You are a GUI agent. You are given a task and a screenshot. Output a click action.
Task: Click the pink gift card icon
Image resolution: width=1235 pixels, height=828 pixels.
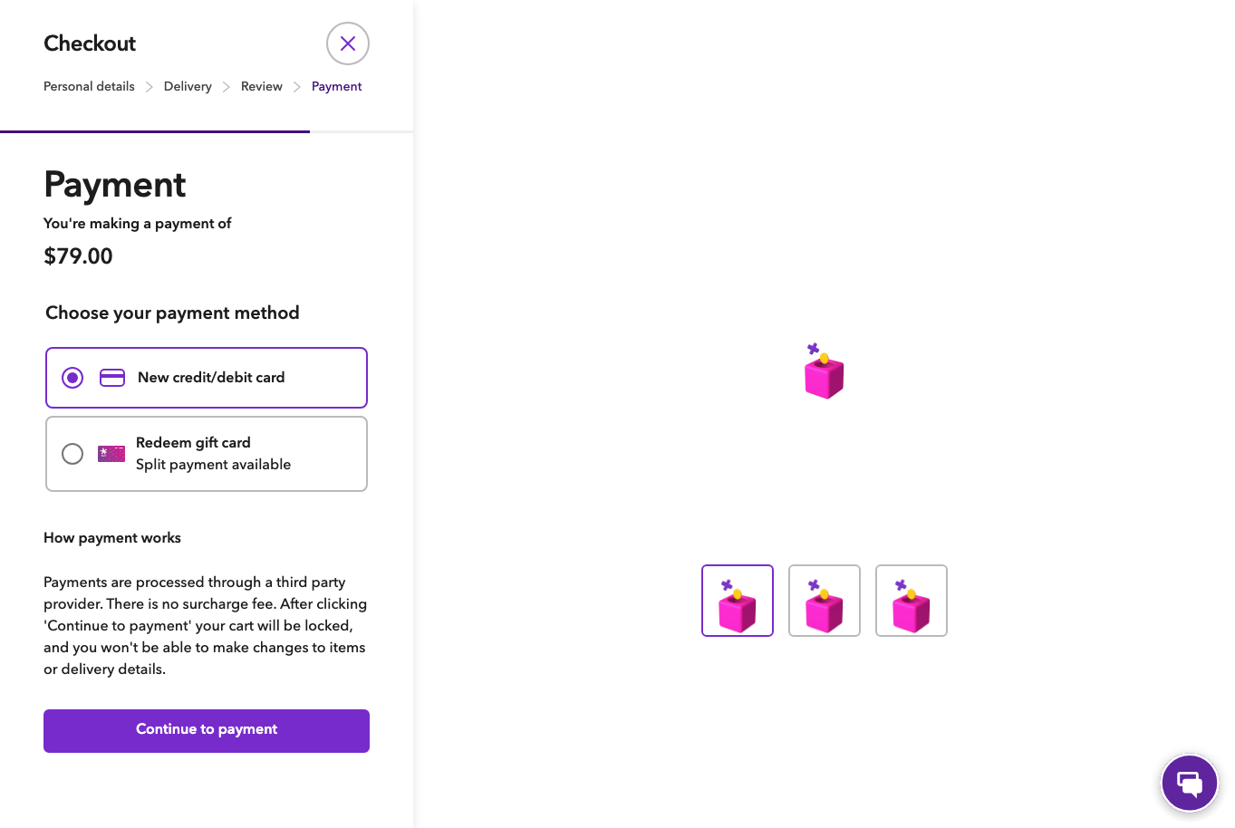[x=111, y=454]
